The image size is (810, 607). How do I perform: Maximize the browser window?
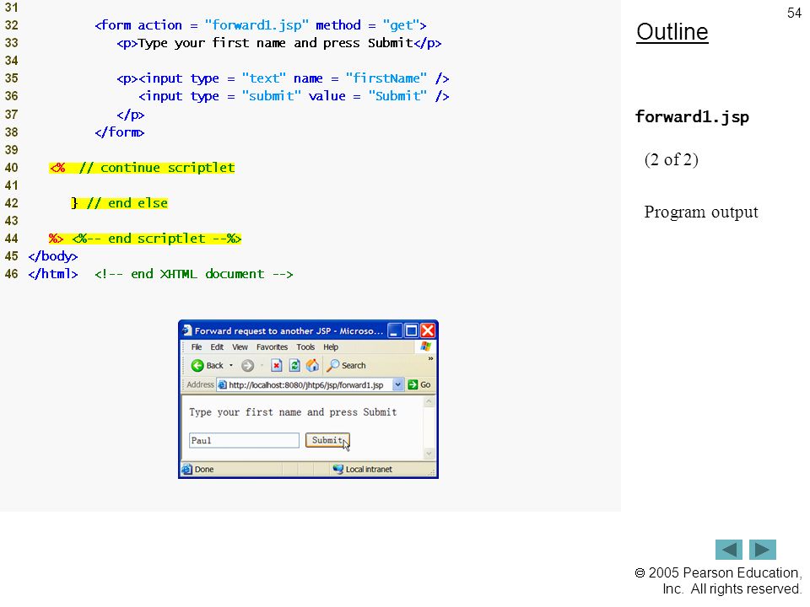point(411,330)
